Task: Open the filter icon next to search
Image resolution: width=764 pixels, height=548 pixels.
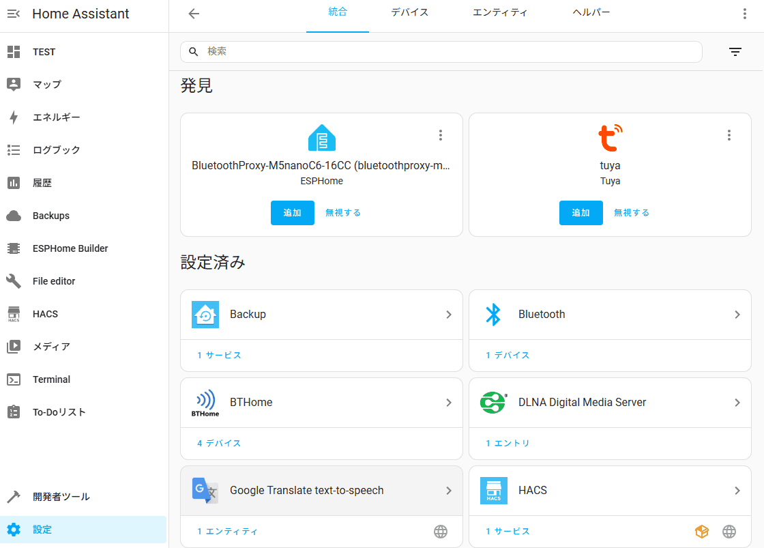Action: pyautogui.click(x=735, y=52)
